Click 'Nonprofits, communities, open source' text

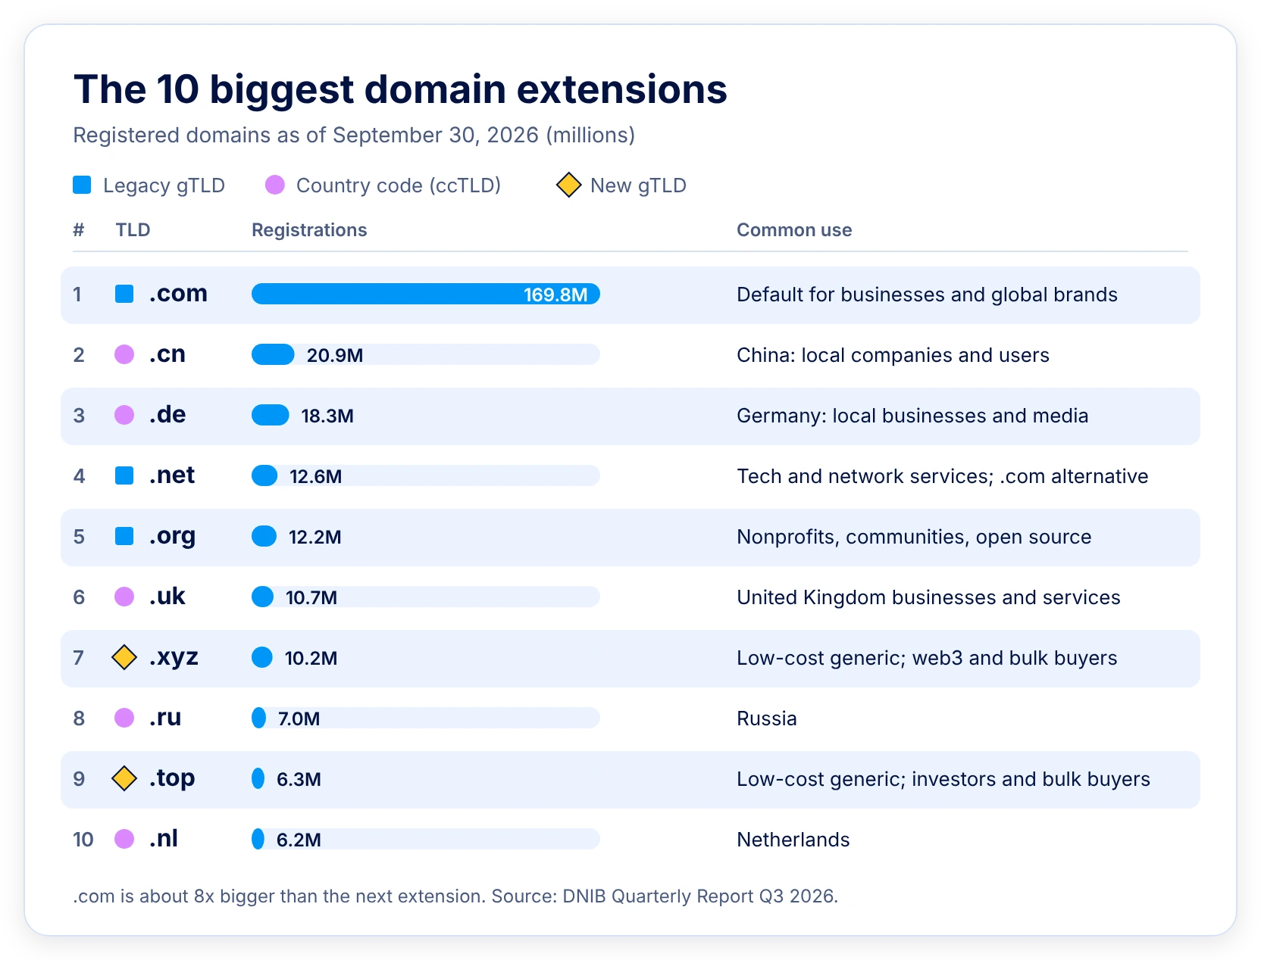click(914, 537)
